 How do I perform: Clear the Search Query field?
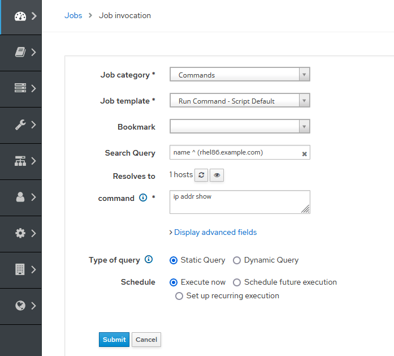coord(304,153)
